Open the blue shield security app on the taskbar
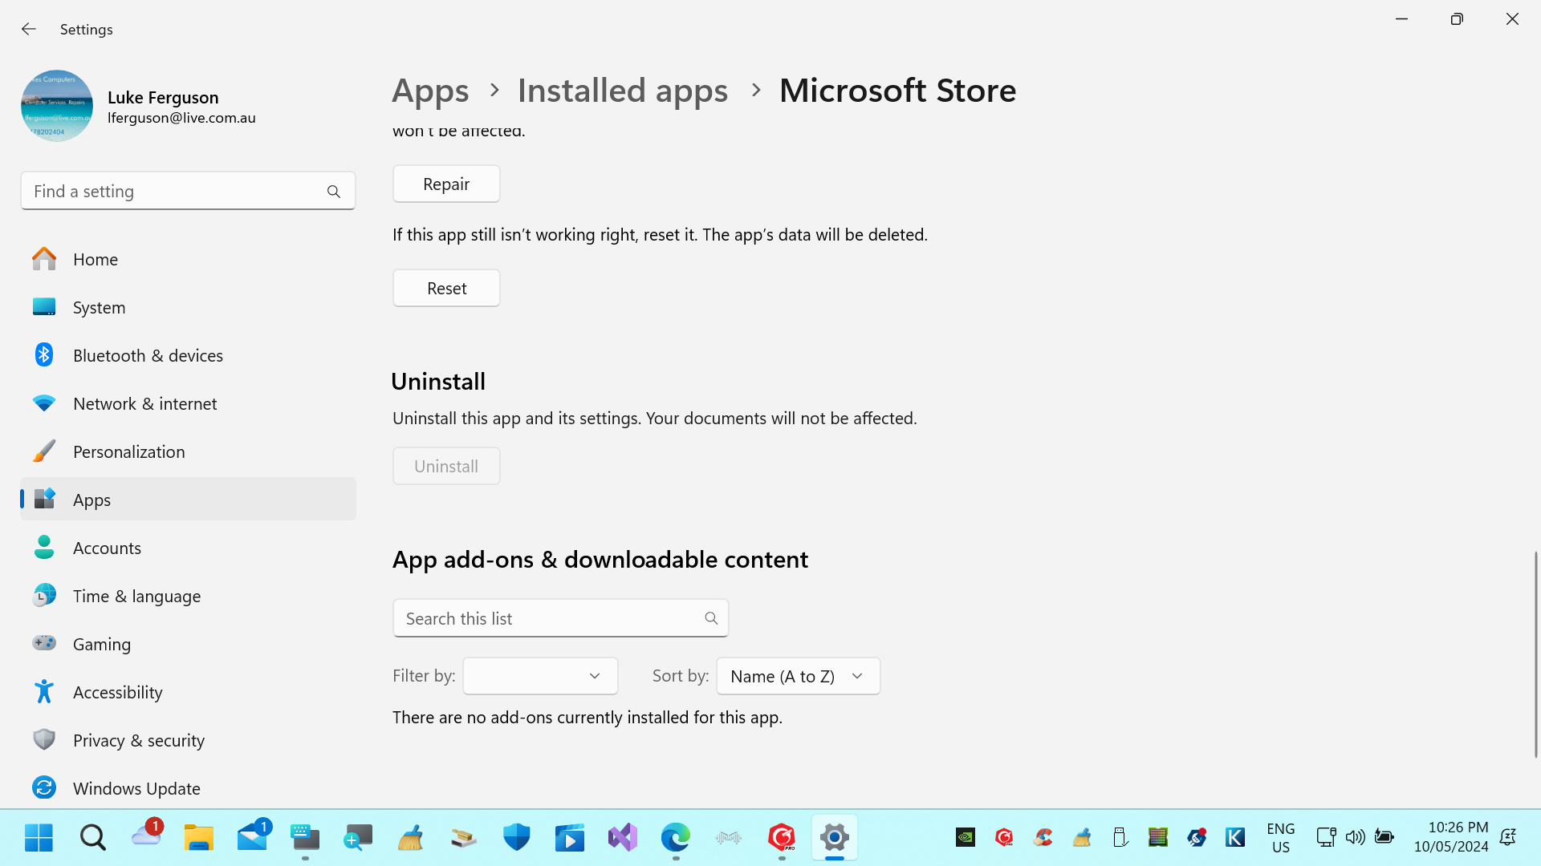This screenshot has width=1541, height=866. coord(517,838)
